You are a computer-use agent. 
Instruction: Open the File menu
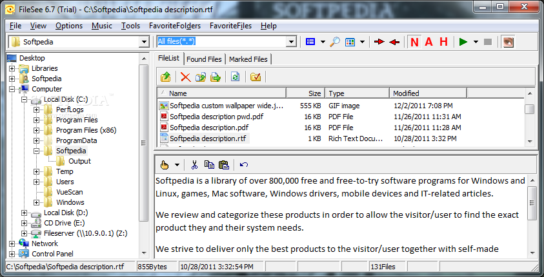[x=15, y=26]
